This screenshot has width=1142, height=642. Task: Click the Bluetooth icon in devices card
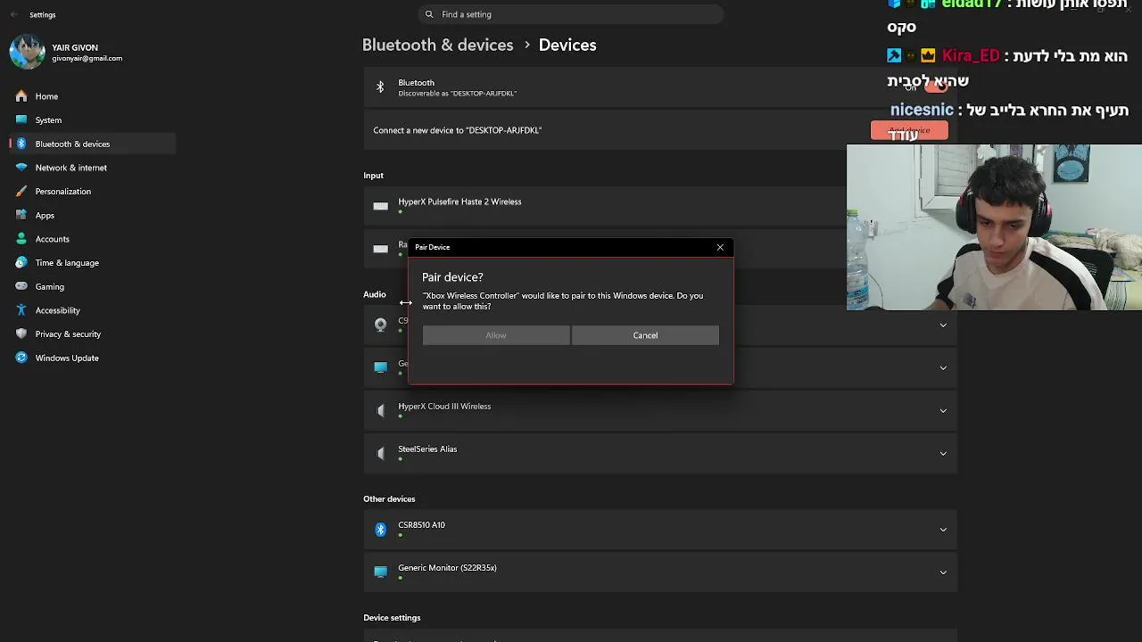[380, 87]
